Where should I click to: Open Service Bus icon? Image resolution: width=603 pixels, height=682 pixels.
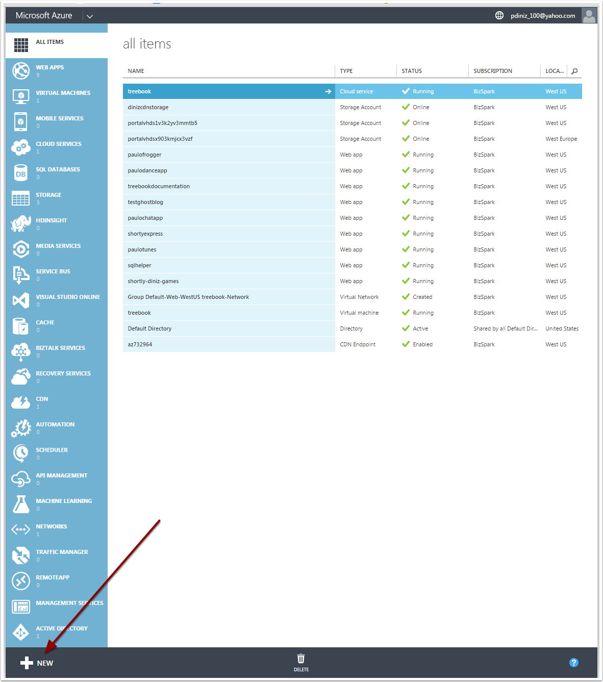(21, 275)
